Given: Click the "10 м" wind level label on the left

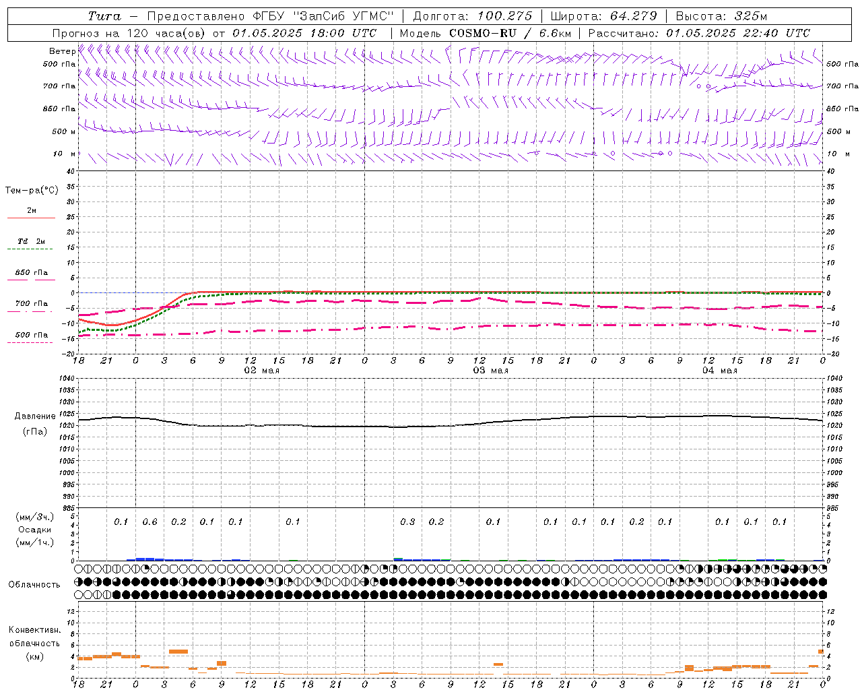Looking at the screenshot, I should 65,154.
